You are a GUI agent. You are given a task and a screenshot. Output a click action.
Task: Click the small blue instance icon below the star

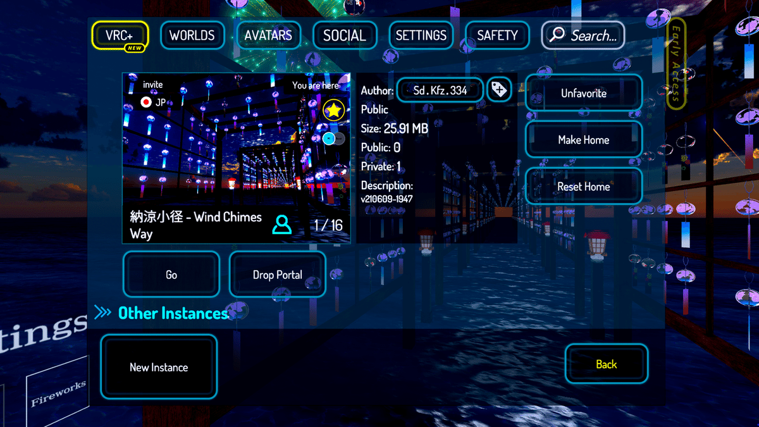[330, 138]
